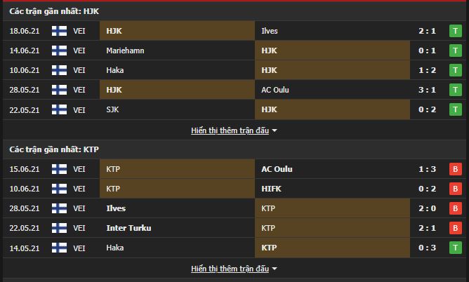Click the first 'Hiển thị thêm trận đấu' link
Viewport: 469px width, 282px height.
coord(230,130)
